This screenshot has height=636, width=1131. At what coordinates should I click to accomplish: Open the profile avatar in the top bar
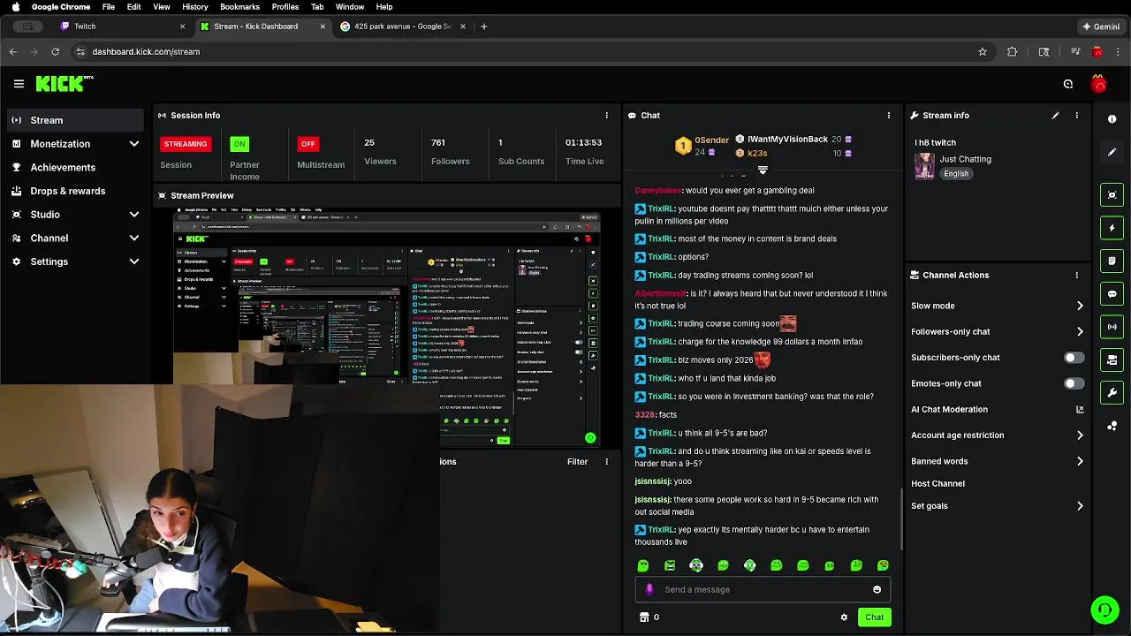click(1098, 84)
